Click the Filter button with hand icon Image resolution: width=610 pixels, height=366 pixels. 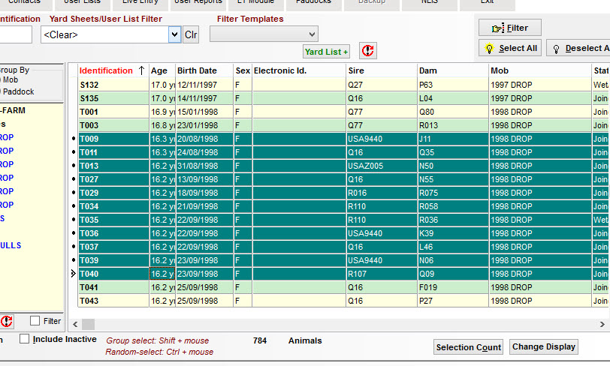(509, 28)
